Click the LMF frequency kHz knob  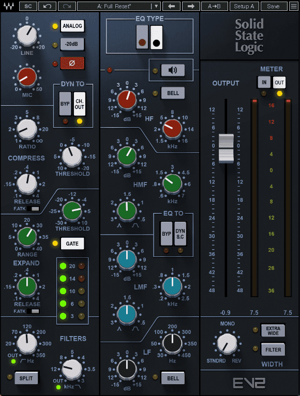click(x=172, y=286)
